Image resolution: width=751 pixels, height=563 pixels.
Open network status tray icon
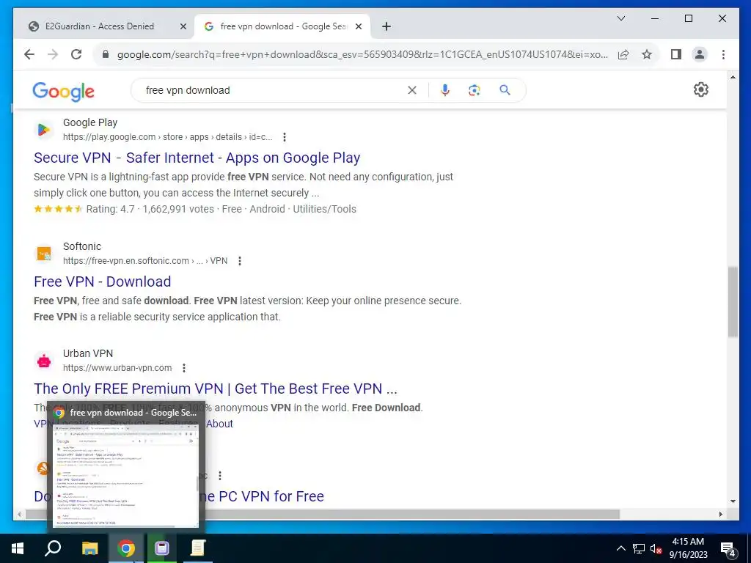click(639, 548)
